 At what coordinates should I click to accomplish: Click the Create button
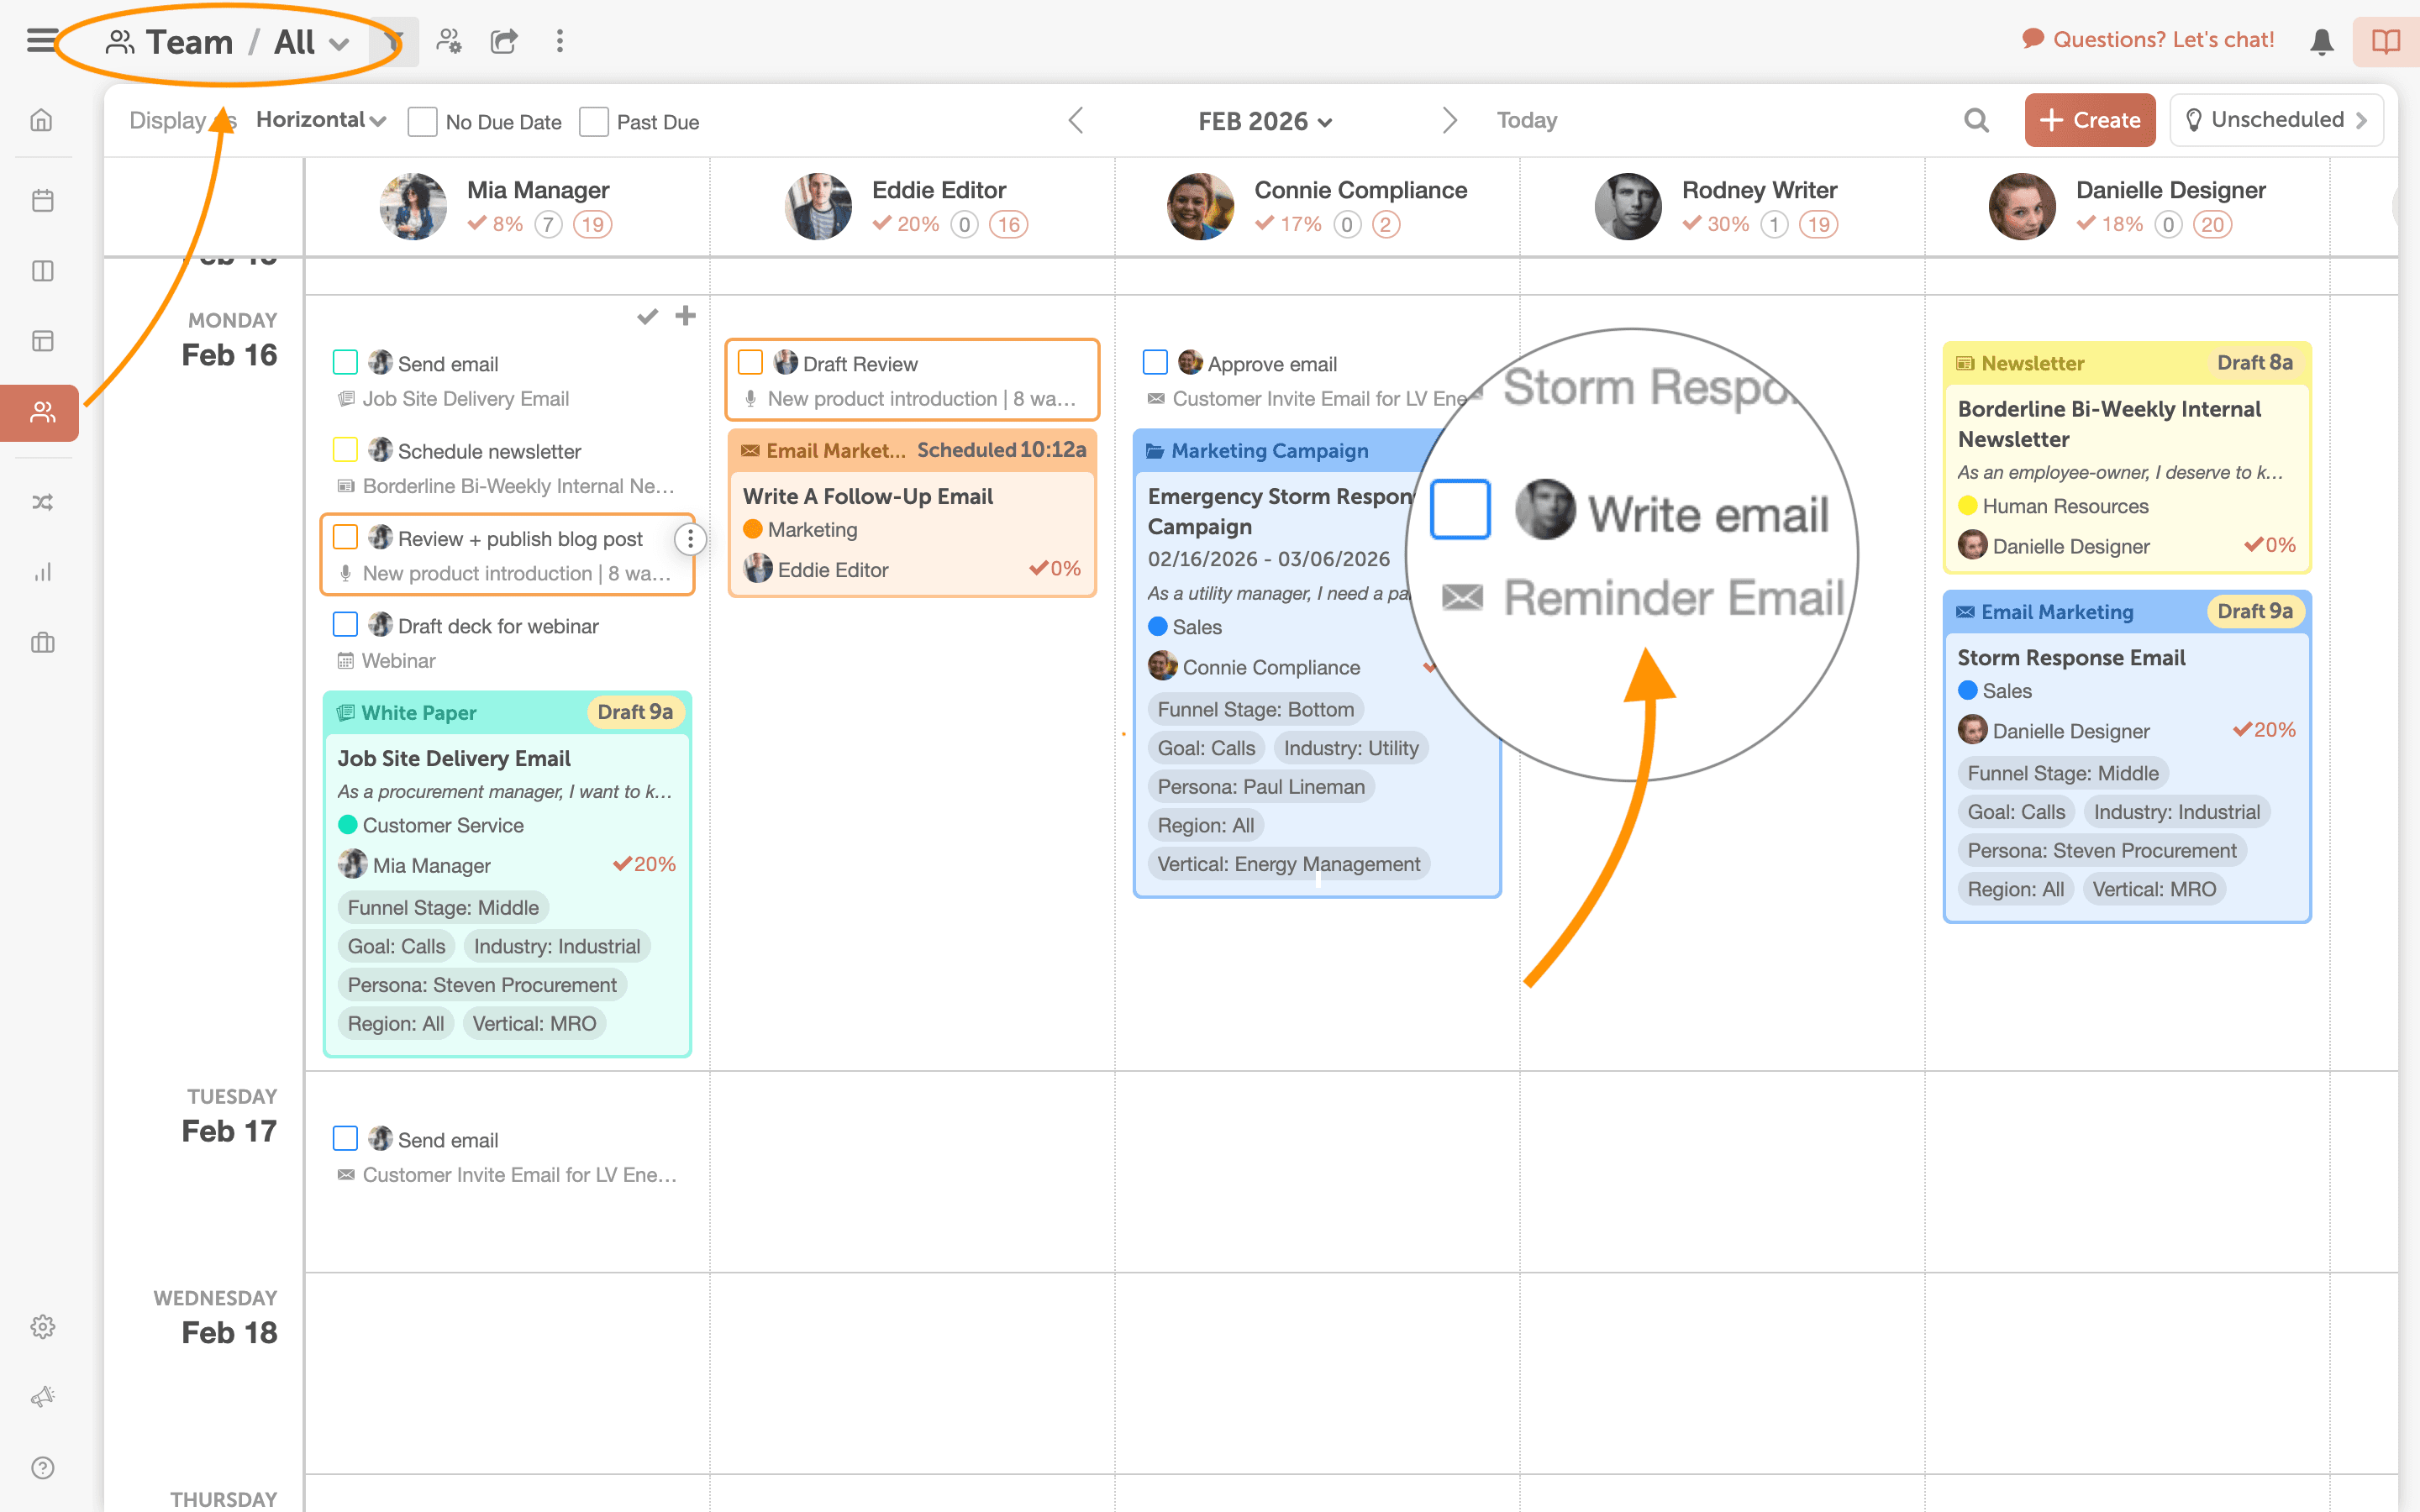tap(2089, 120)
